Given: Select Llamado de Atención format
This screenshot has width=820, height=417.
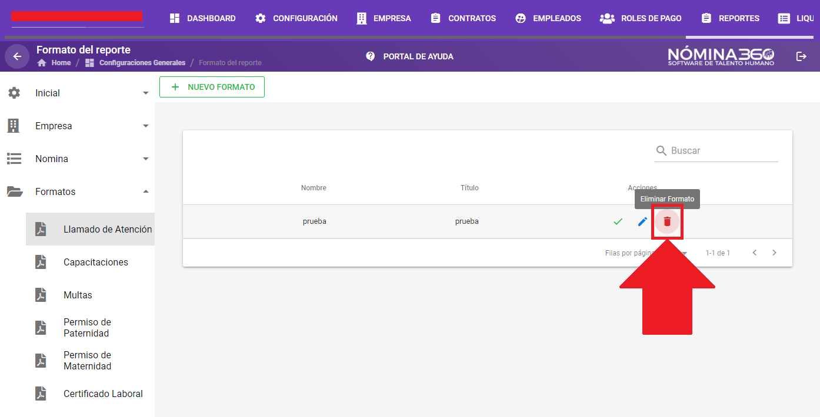Looking at the screenshot, I should coord(90,229).
